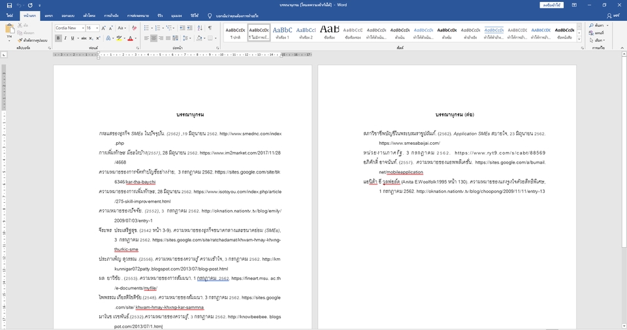The image size is (627, 330).
Task: Apply the yellow text highlight color
Action: [x=119, y=38]
